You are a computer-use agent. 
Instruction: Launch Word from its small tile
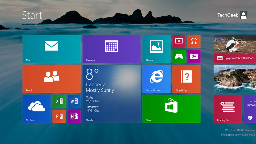click(74, 101)
